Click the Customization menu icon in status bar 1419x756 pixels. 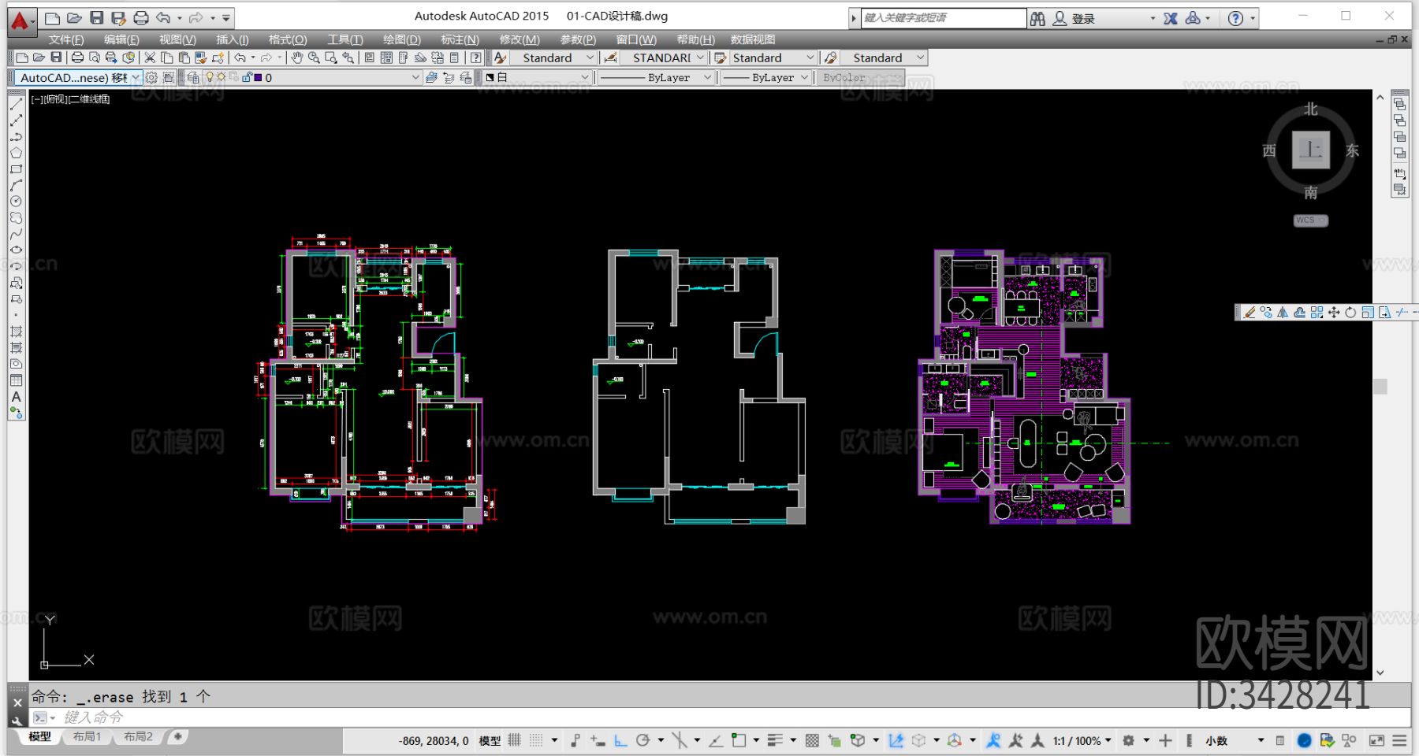tap(1400, 740)
